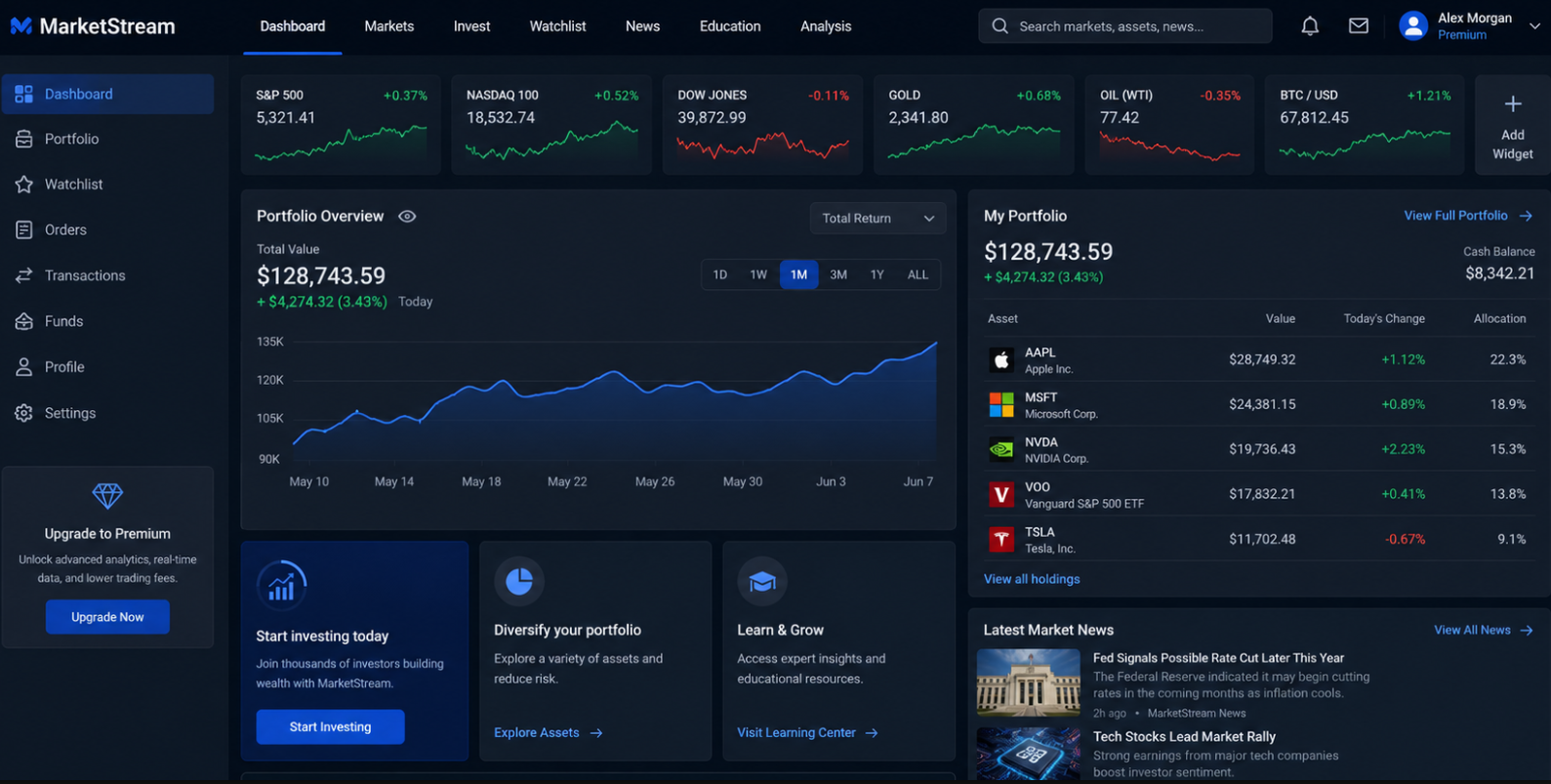The image size is (1551, 784).
Task: Click the Add Widget plus icon
Action: point(1513,103)
